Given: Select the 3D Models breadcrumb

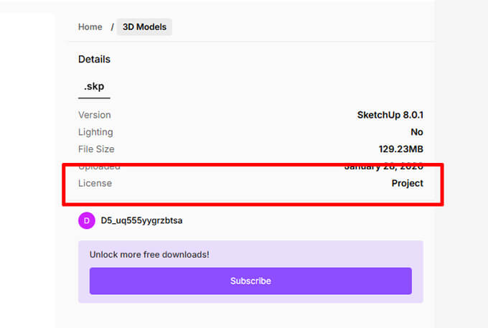Looking at the screenshot, I should (x=144, y=27).
